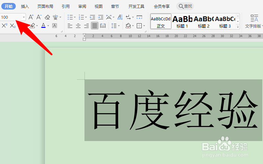Screen dimensions: 263x164
Task: Switch to the 视图 tab
Action: point(98,6)
